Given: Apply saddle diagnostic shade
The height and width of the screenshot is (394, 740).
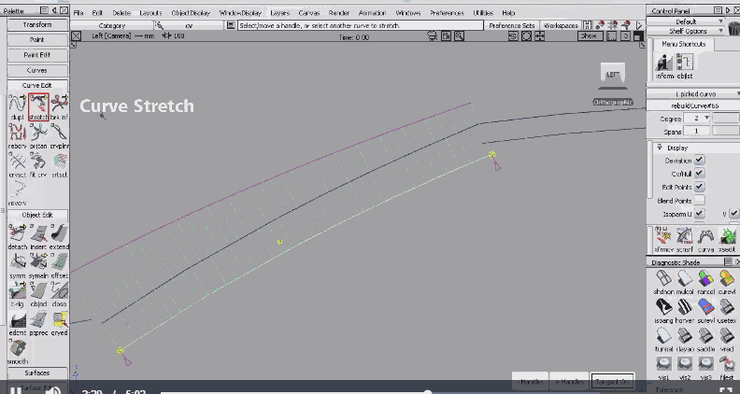Looking at the screenshot, I should tap(705, 340).
